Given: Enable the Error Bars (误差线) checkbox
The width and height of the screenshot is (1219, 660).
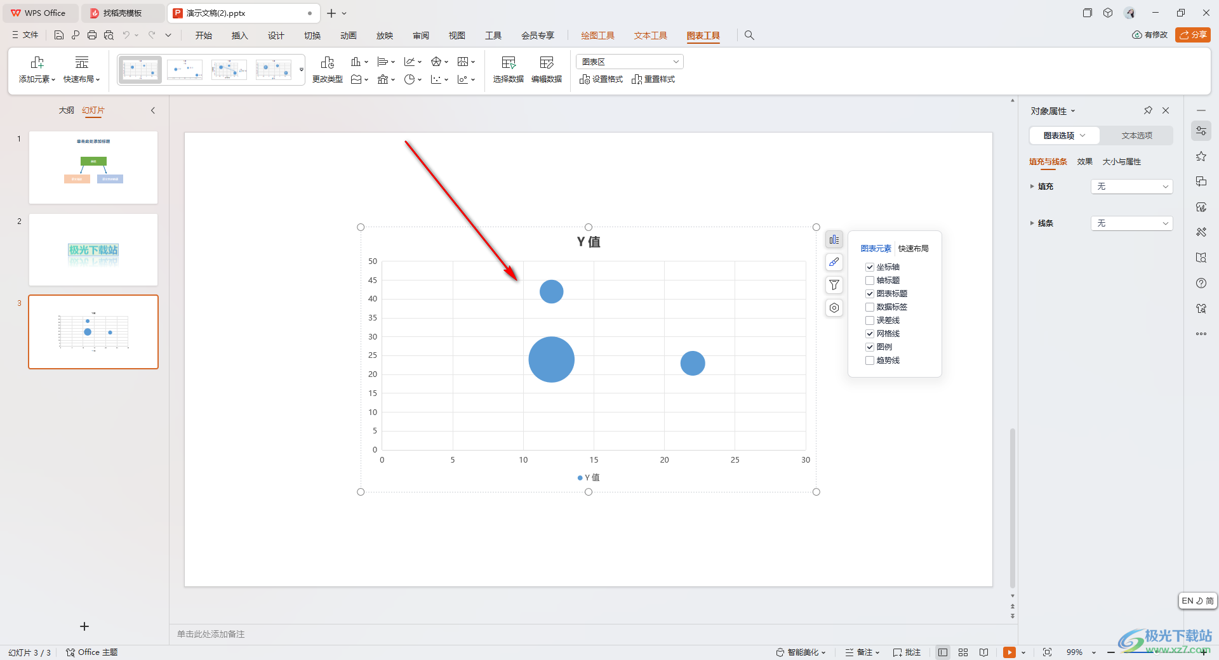Looking at the screenshot, I should [870, 320].
